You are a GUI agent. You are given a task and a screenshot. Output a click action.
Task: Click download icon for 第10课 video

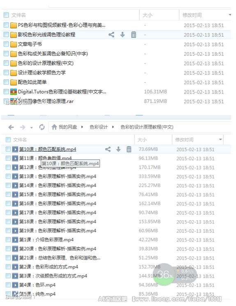coord(118,149)
